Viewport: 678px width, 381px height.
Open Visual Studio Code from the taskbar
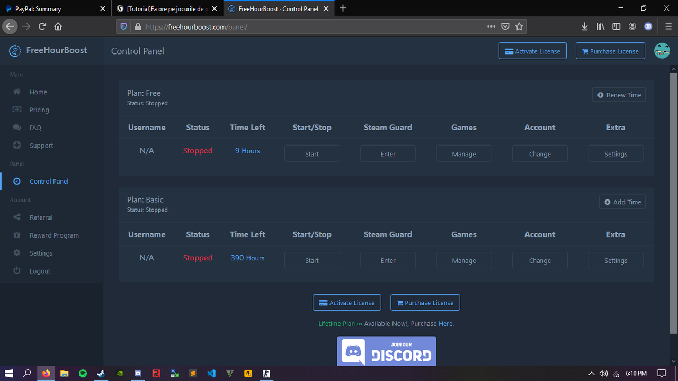211,373
